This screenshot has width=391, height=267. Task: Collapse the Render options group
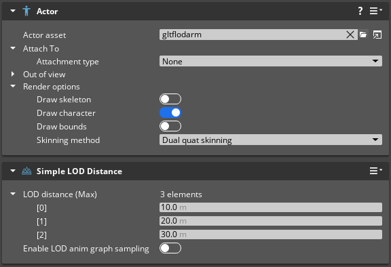[13, 86]
